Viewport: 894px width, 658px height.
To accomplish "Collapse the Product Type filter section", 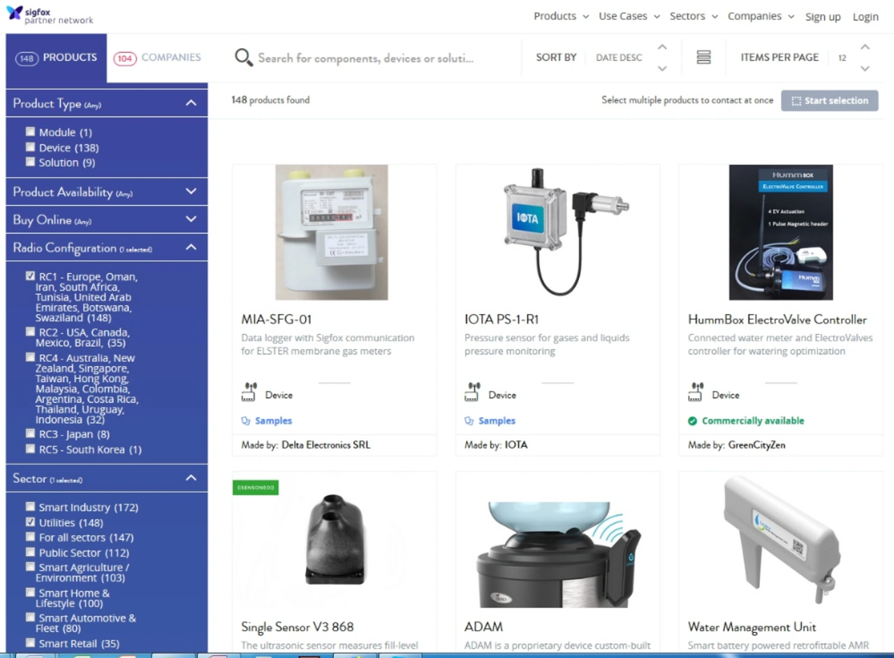I will [191, 103].
